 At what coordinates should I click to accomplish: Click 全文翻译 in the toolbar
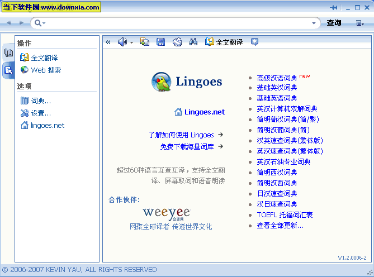click(x=224, y=42)
